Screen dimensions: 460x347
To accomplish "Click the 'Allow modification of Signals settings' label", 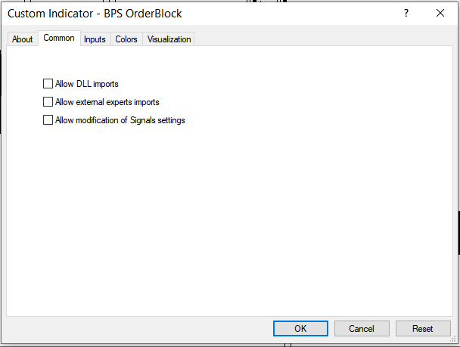I will [120, 120].
